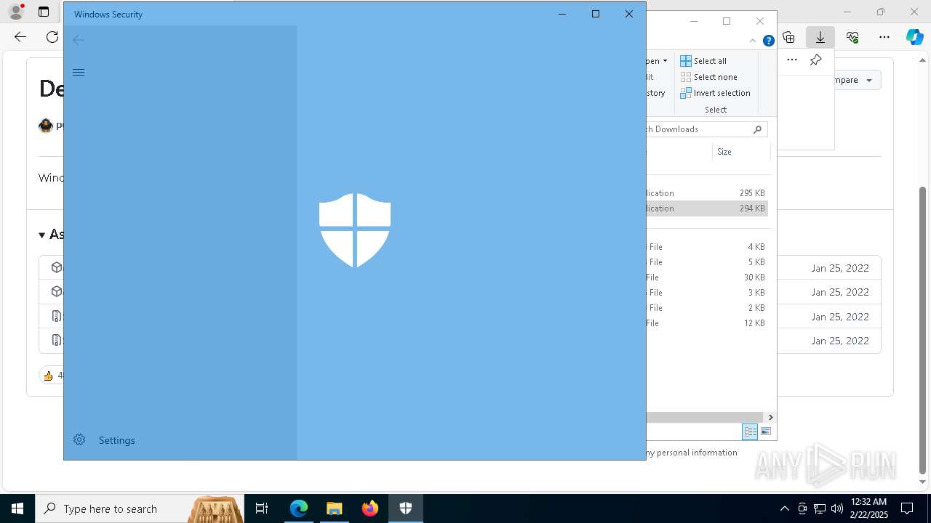Open clock showing 12:32 AM
The height and width of the screenshot is (523, 931).
click(868, 508)
